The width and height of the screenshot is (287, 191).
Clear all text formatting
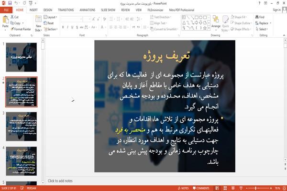point(105,19)
